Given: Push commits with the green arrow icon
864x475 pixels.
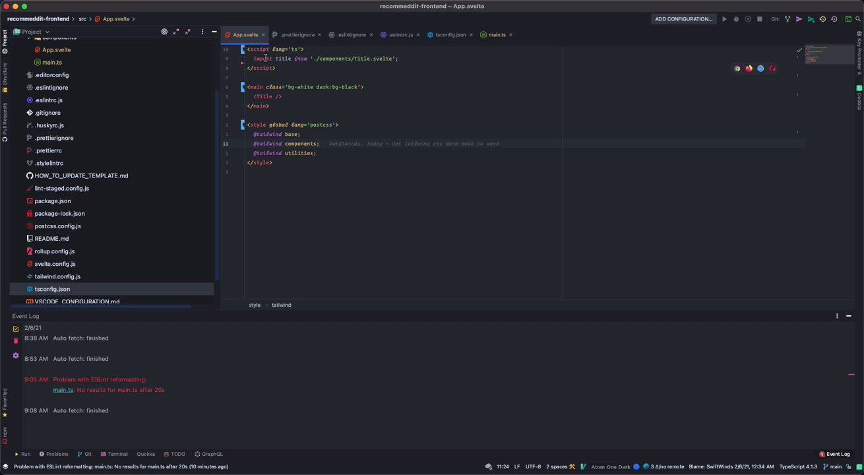Looking at the screenshot, I should pos(811,19).
